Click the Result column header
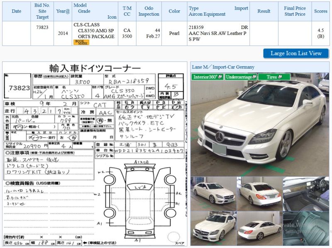 point(264,11)
